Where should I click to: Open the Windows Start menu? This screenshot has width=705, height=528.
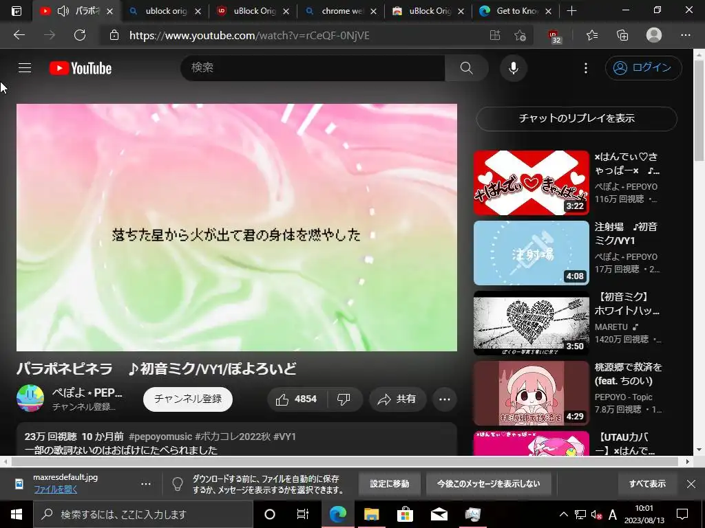tap(17, 514)
